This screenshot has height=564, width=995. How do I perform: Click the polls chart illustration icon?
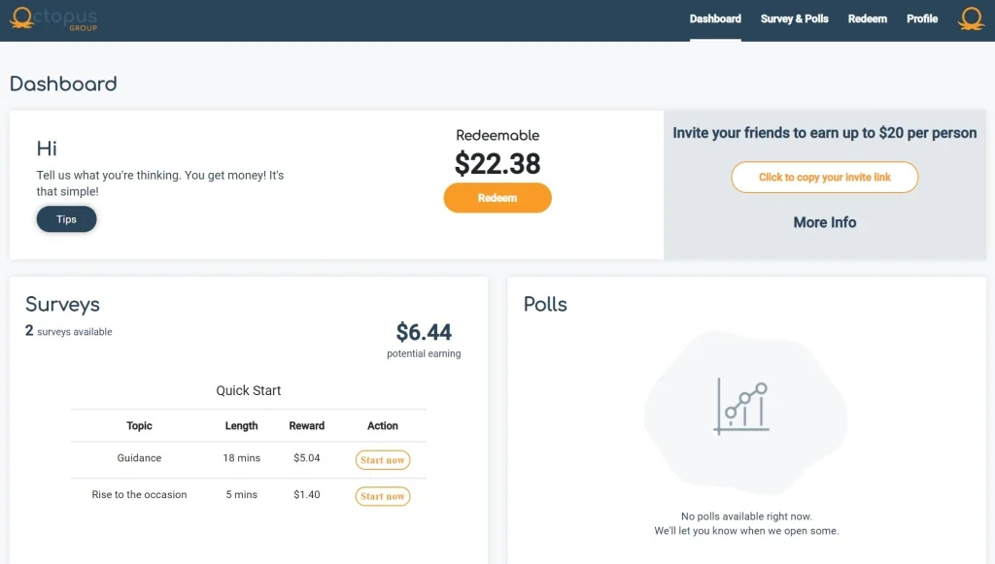[x=743, y=407]
